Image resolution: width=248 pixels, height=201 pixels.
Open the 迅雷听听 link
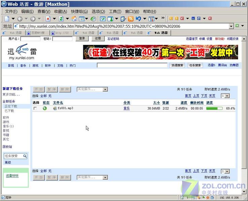[x=12, y=176]
